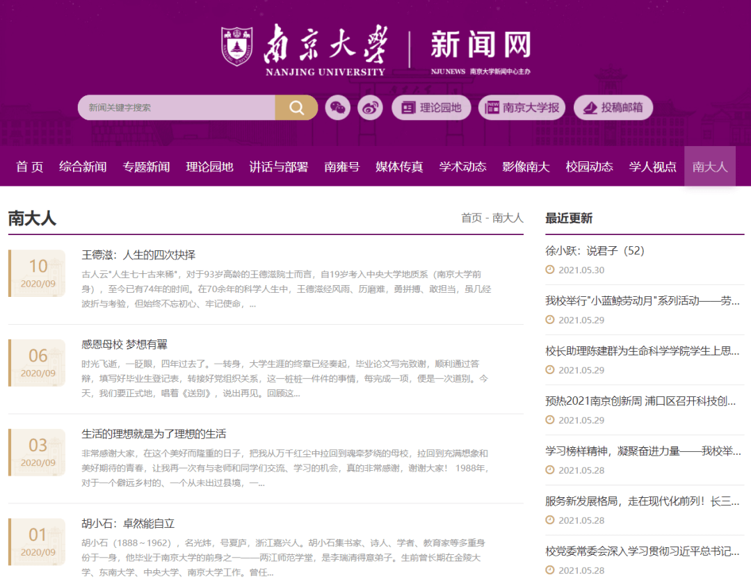This screenshot has height=582, width=751.
Task: Select 影像南大 in the navigation
Action: coord(526,167)
